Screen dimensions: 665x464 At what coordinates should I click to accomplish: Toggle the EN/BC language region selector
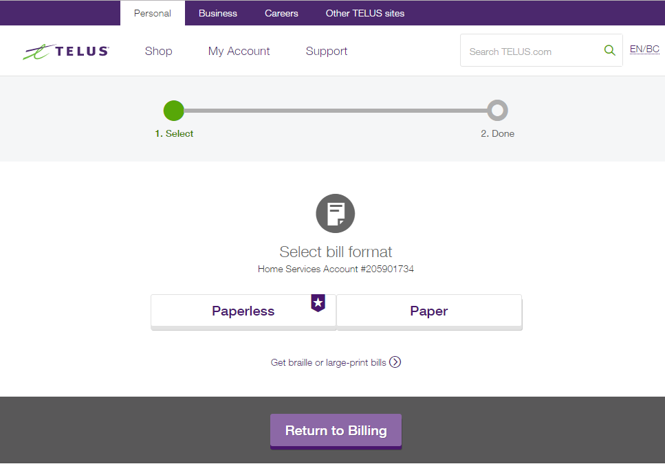tap(644, 49)
